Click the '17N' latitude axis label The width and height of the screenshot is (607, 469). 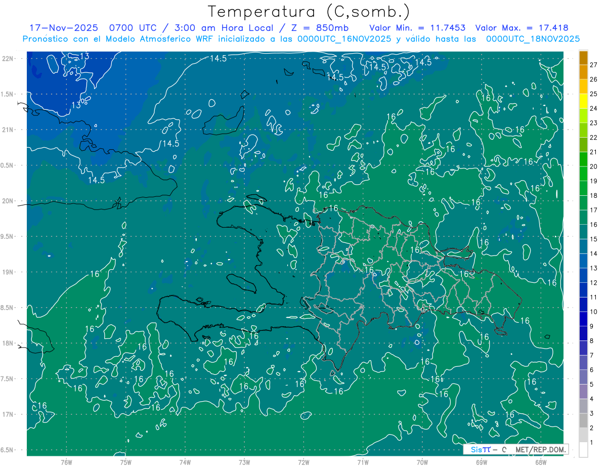pos(7,414)
